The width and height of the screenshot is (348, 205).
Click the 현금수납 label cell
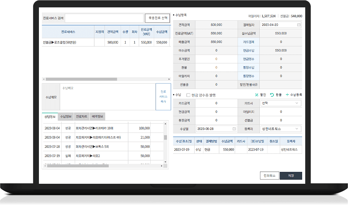tap(249, 51)
